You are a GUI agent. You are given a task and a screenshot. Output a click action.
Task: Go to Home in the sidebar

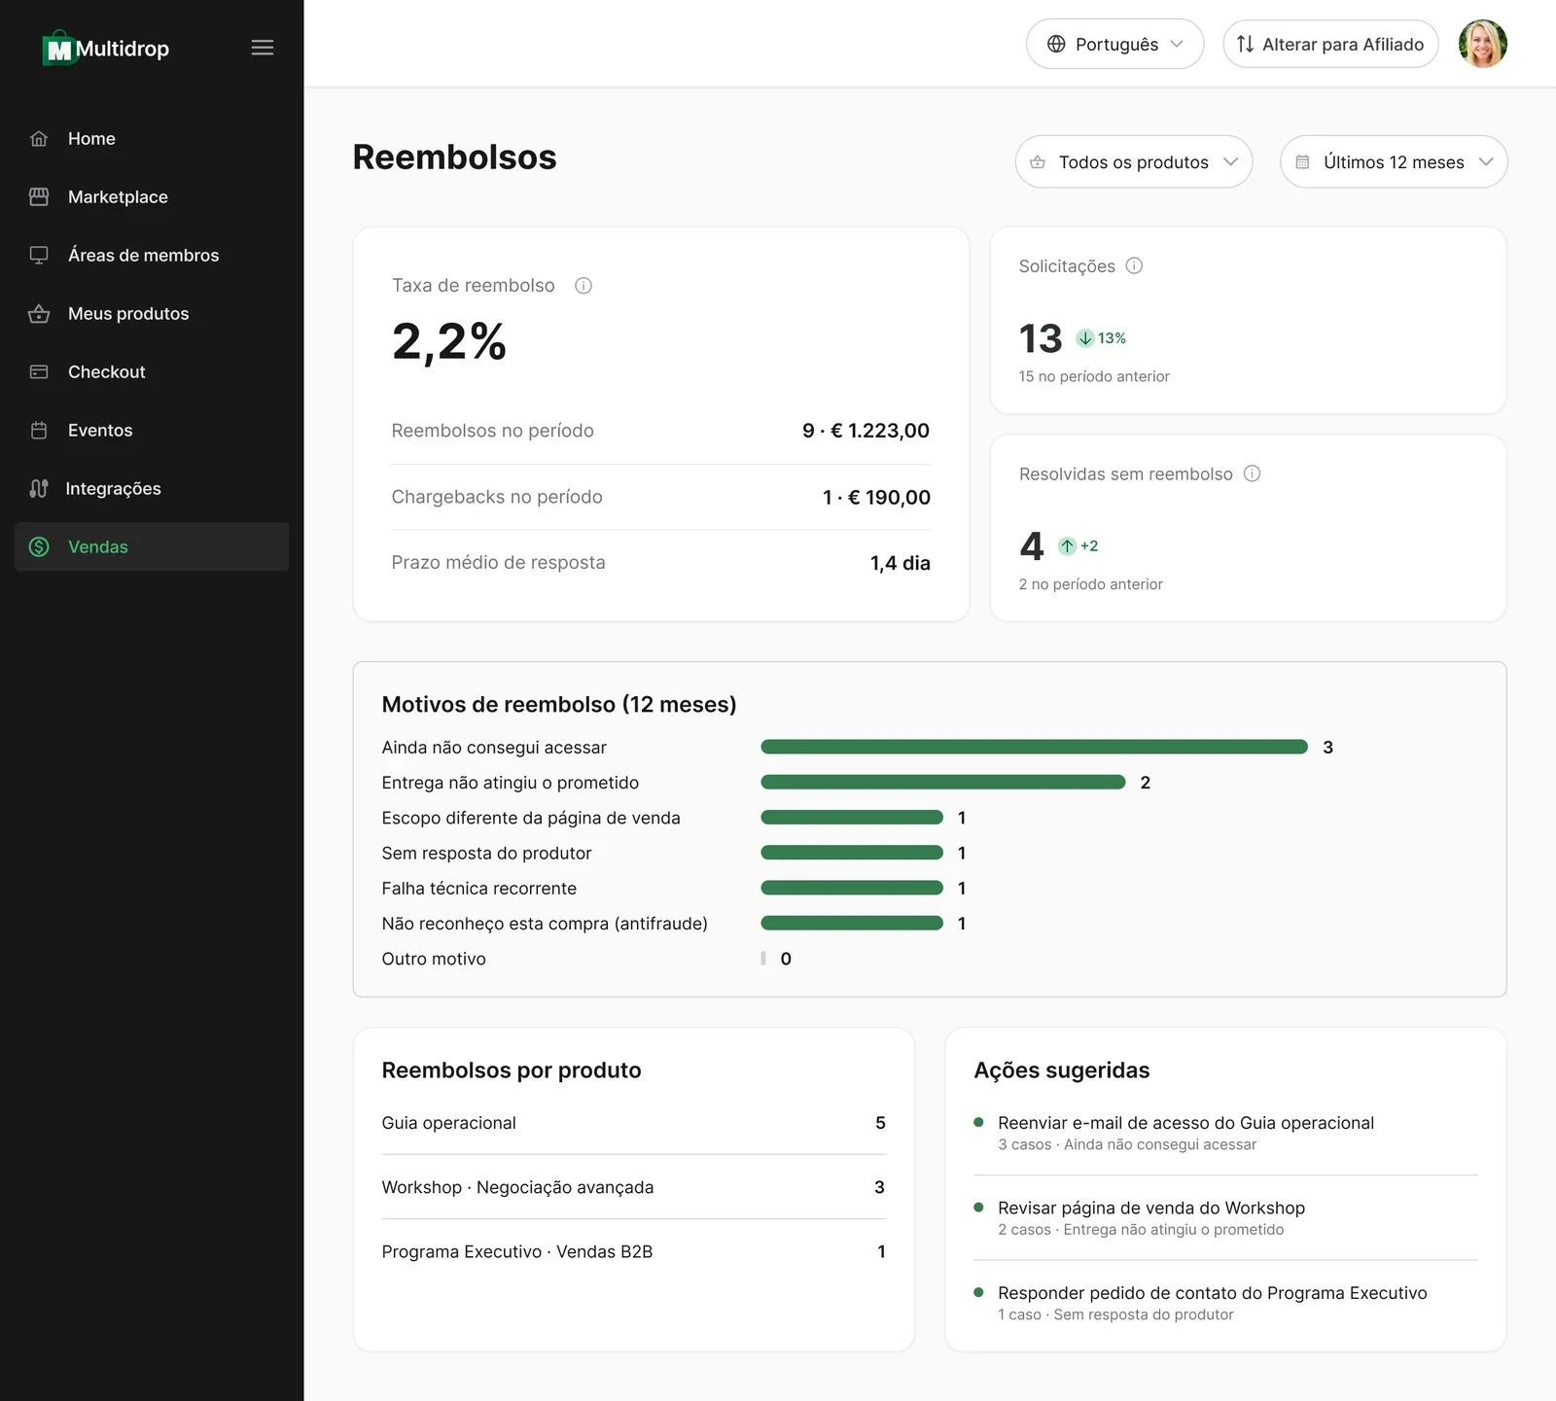(x=152, y=139)
